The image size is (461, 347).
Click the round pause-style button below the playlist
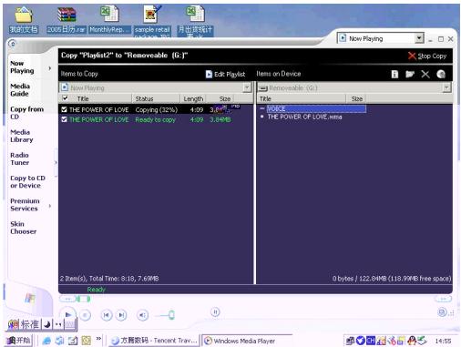coord(215,312)
